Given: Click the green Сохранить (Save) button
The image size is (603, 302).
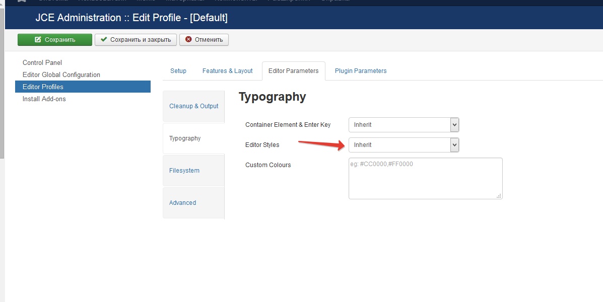Looking at the screenshot, I should pos(55,40).
